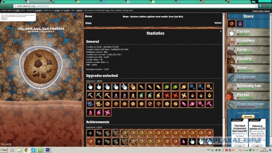Open the Updates log

(x=218, y=23)
